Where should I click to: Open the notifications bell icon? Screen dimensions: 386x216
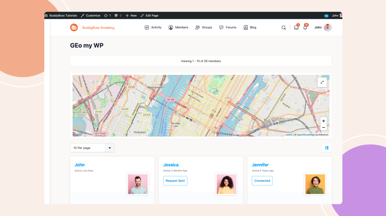coord(305,27)
